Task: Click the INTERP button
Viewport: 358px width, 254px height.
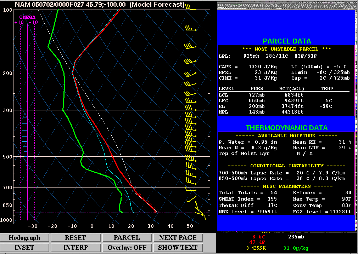Action: click(x=76, y=248)
